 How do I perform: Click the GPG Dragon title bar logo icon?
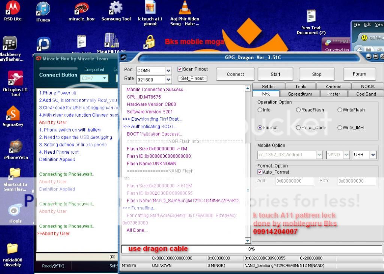pyautogui.click(x=124, y=57)
